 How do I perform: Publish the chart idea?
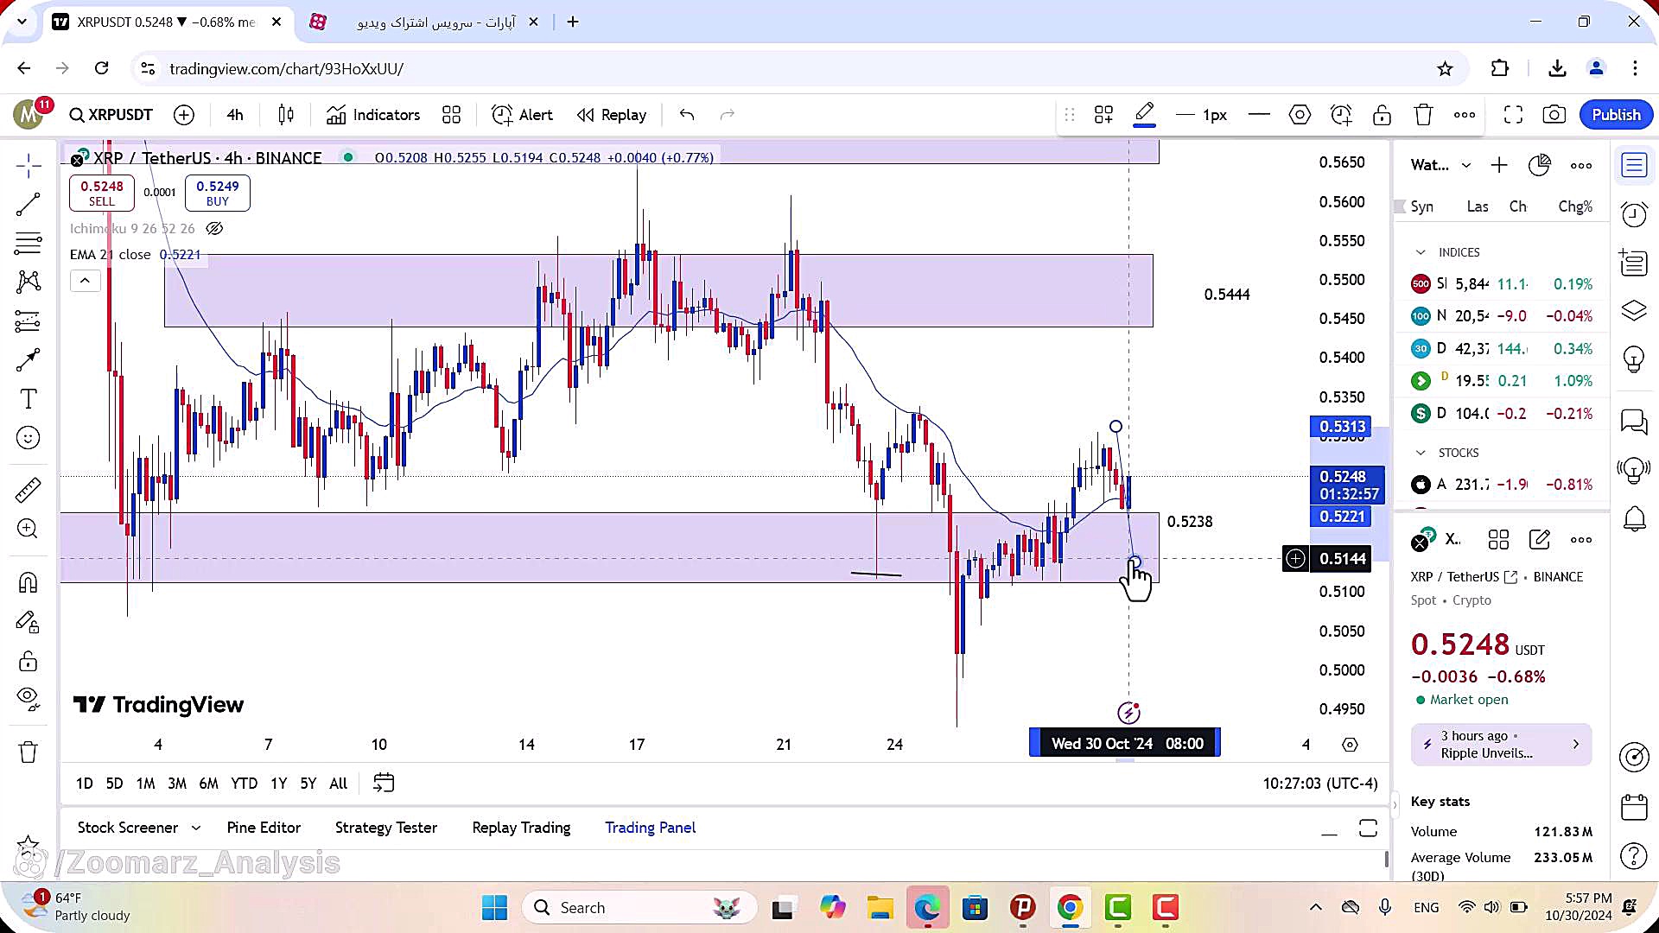click(x=1616, y=115)
